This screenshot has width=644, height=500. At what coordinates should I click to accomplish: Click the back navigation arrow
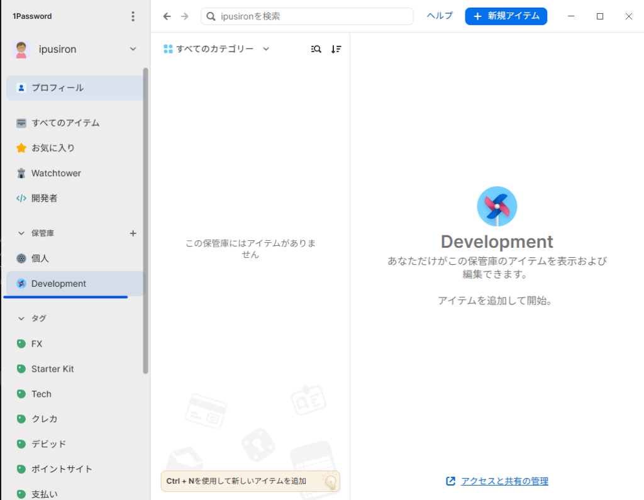[x=167, y=16]
